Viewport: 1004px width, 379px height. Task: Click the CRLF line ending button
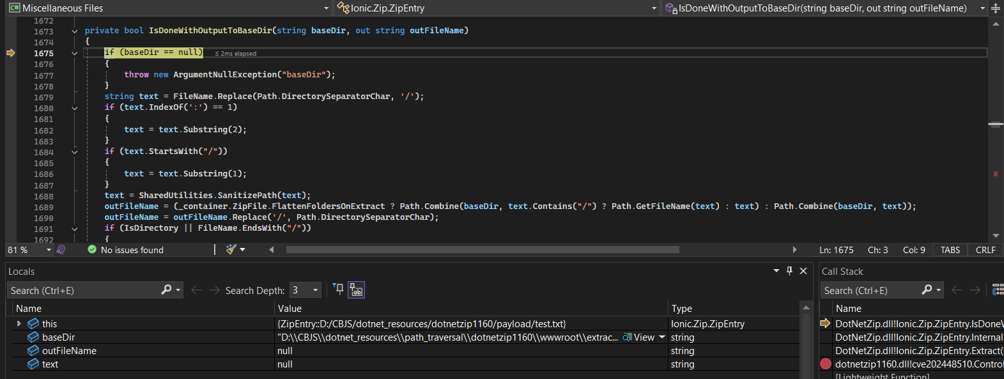(985, 250)
